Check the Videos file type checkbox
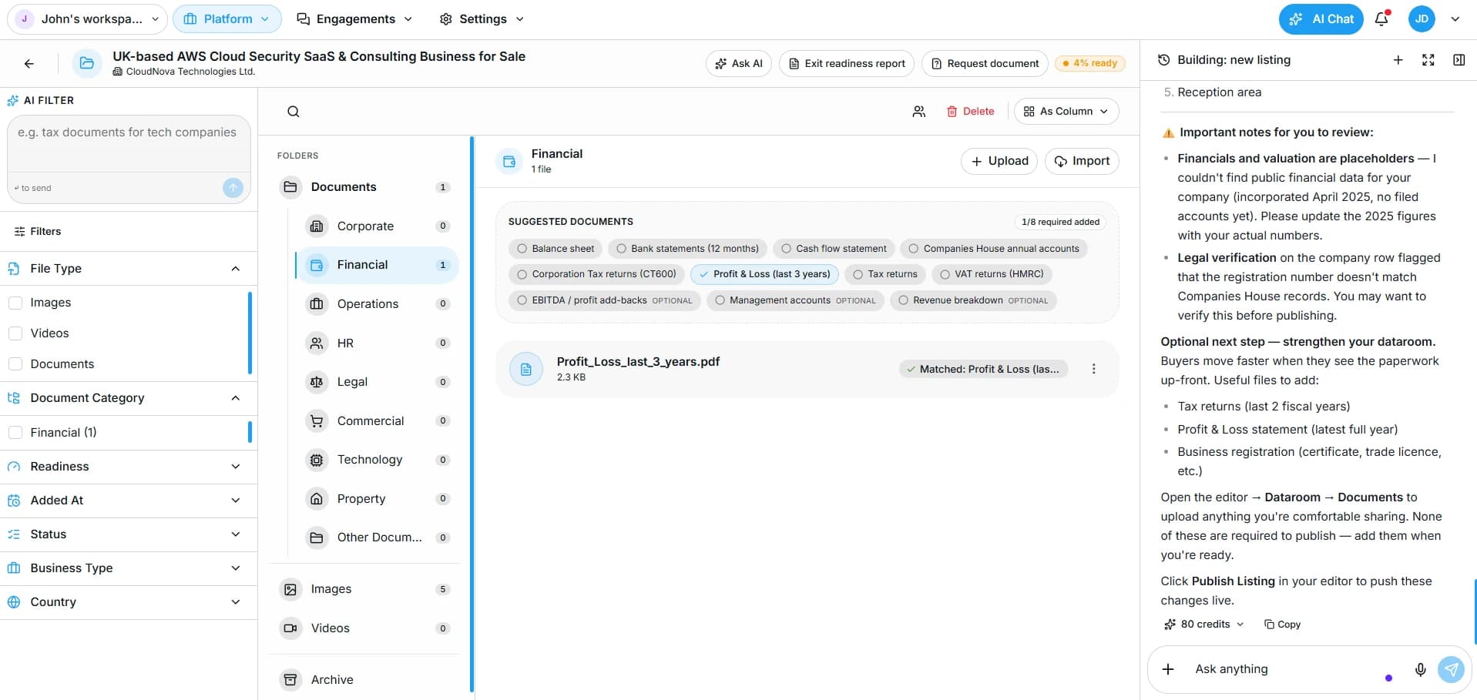1477x700 pixels. 15,333
